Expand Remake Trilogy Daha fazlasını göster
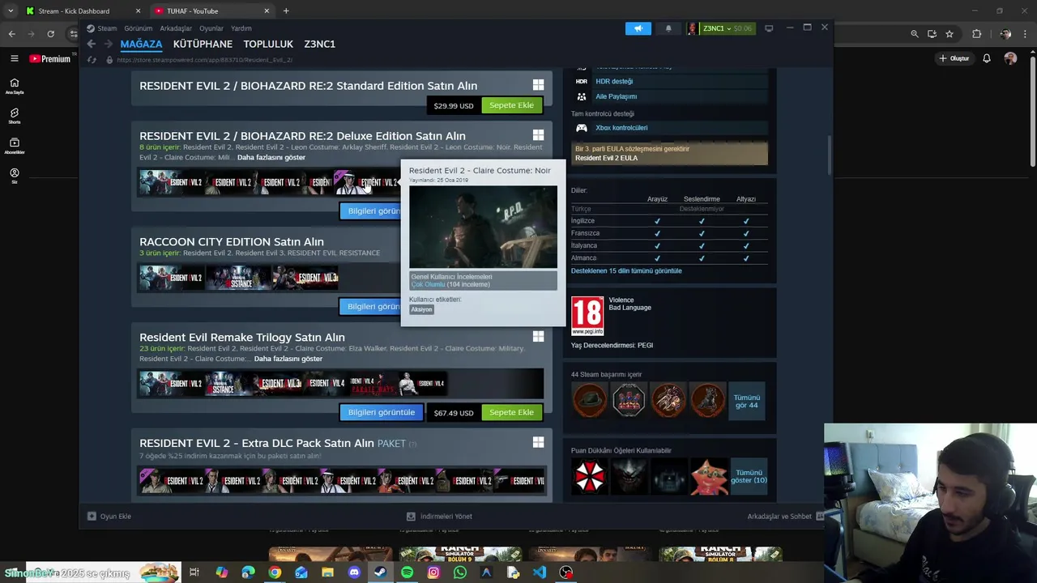The image size is (1037, 583). pos(288,359)
